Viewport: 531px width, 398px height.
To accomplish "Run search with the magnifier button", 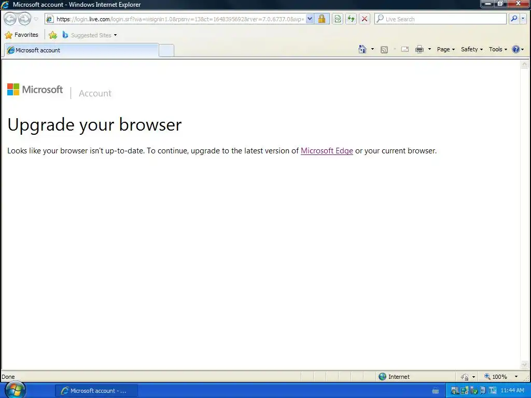I will tap(514, 19).
